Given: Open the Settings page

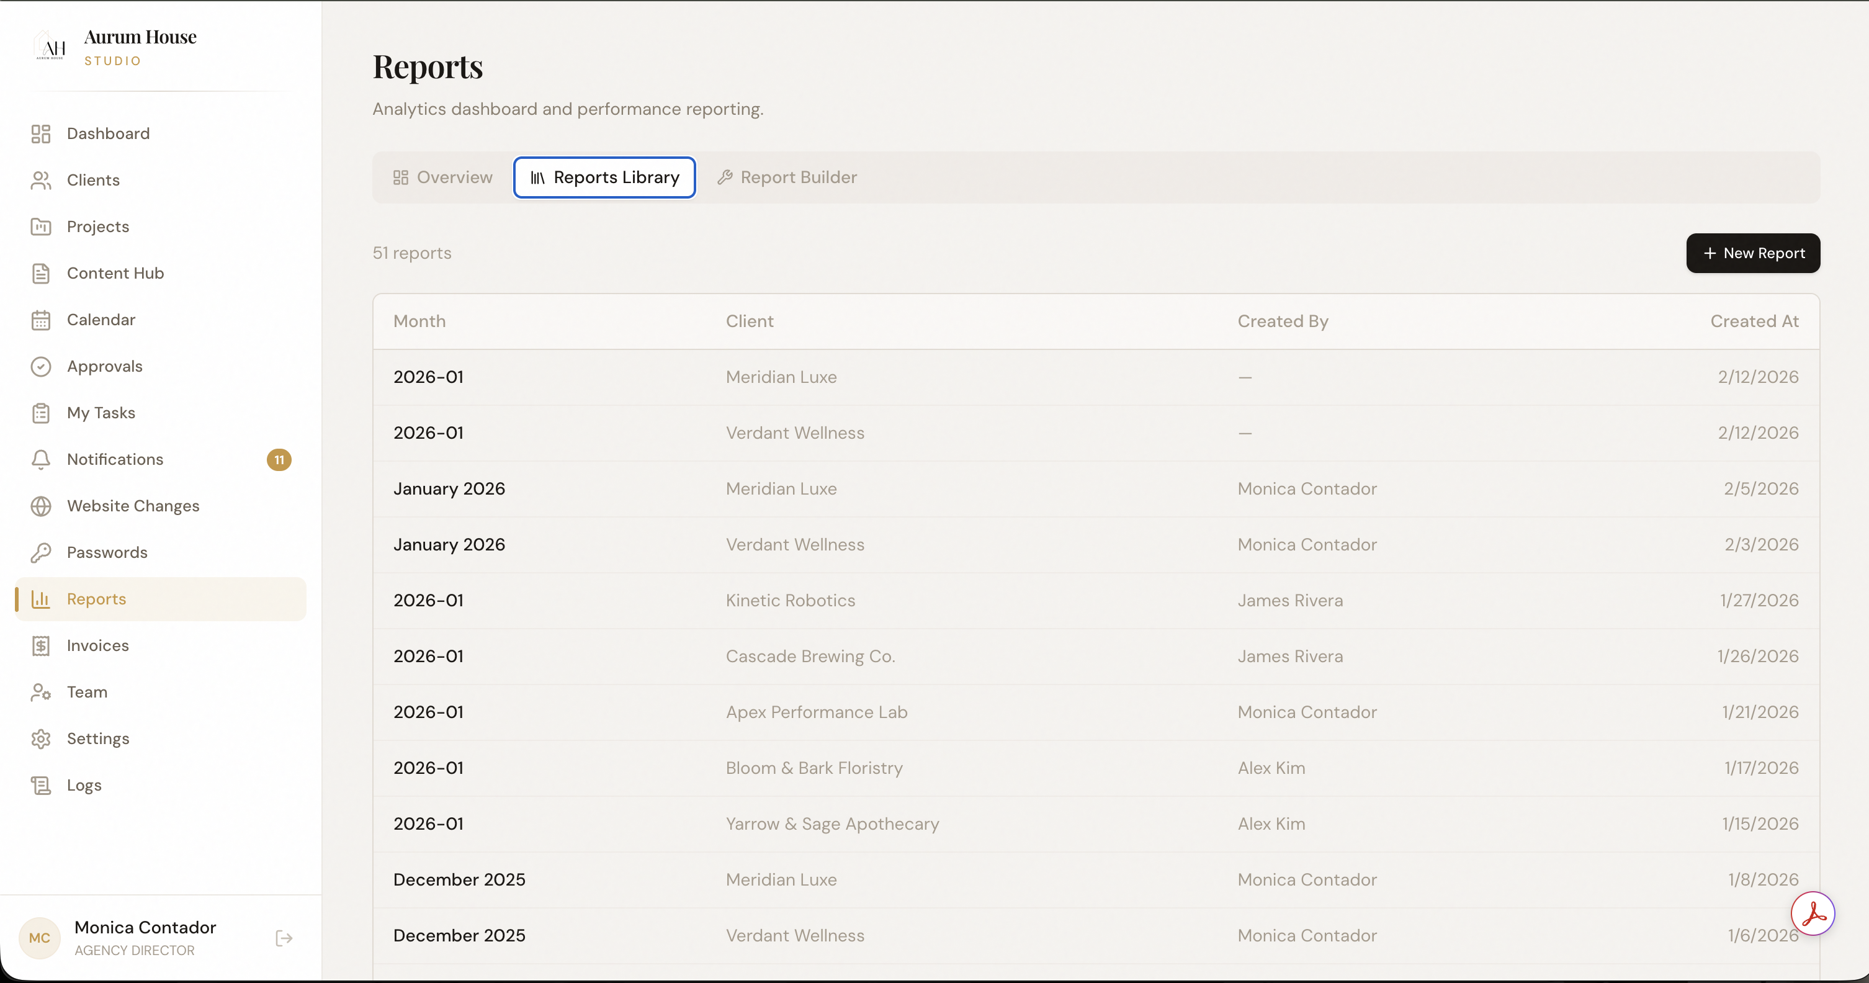Looking at the screenshot, I should click(x=98, y=738).
